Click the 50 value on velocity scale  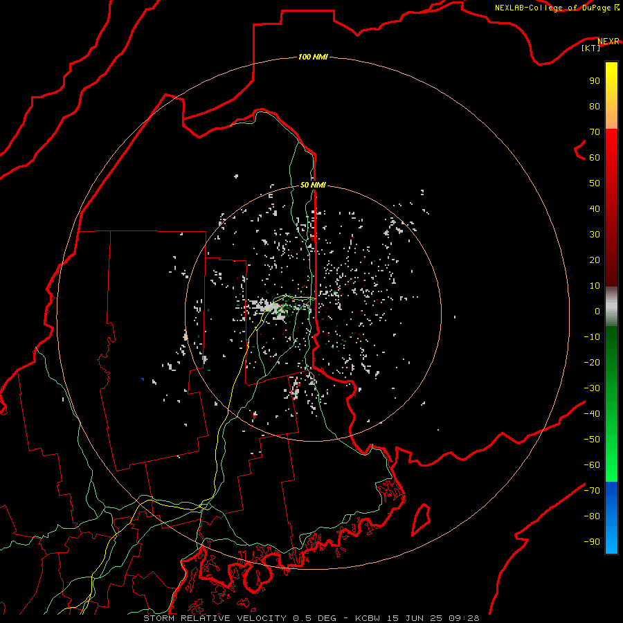[x=595, y=183]
